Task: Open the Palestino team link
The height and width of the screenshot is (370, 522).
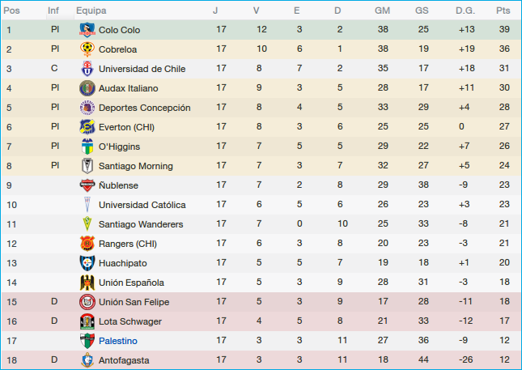Action: [117, 341]
